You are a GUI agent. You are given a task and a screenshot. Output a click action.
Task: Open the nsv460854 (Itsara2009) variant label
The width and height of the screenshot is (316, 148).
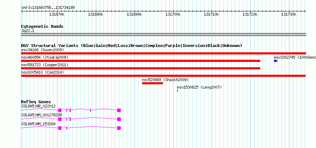45,57
